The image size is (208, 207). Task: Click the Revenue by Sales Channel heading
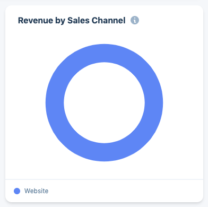pos(72,20)
